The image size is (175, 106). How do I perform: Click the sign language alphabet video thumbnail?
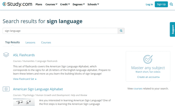pyautogui.click(x=24, y=102)
